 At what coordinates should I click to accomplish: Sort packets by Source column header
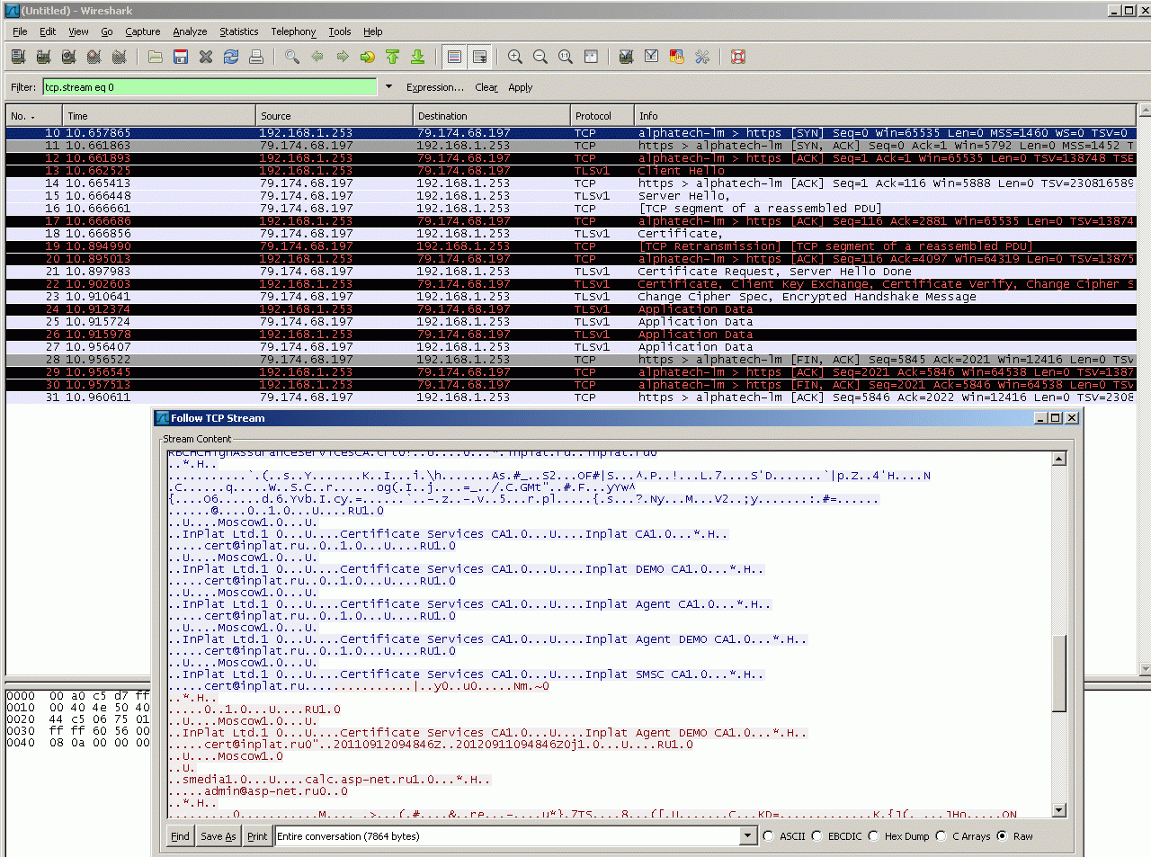click(x=335, y=116)
